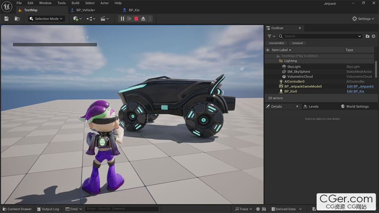Open the Edit menu
Image resolution: width=379 pixels, height=213 pixels.
[x=30, y=3]
